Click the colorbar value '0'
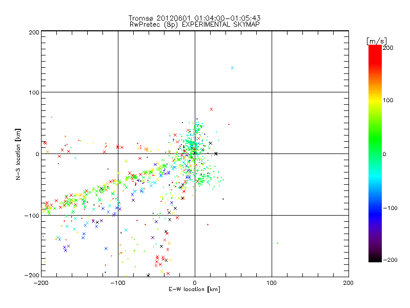 coord(384,154)
